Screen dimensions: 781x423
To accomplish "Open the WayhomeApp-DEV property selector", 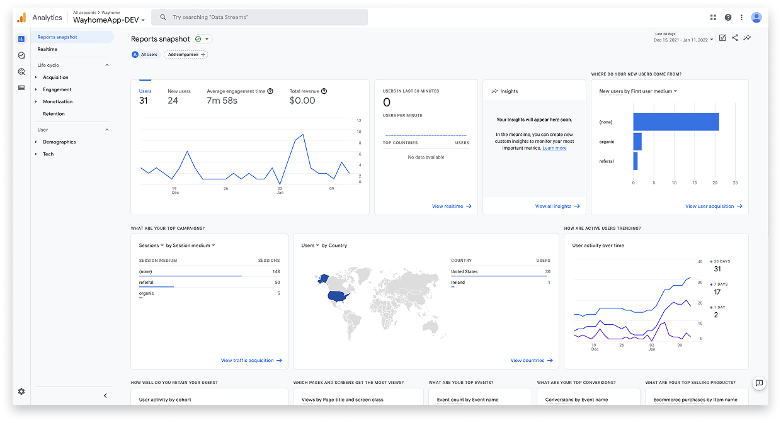I will (x=109, y=20).
